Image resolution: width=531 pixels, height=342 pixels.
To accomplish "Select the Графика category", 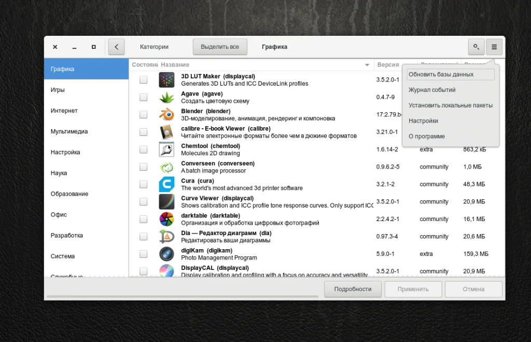I will 87,69.
